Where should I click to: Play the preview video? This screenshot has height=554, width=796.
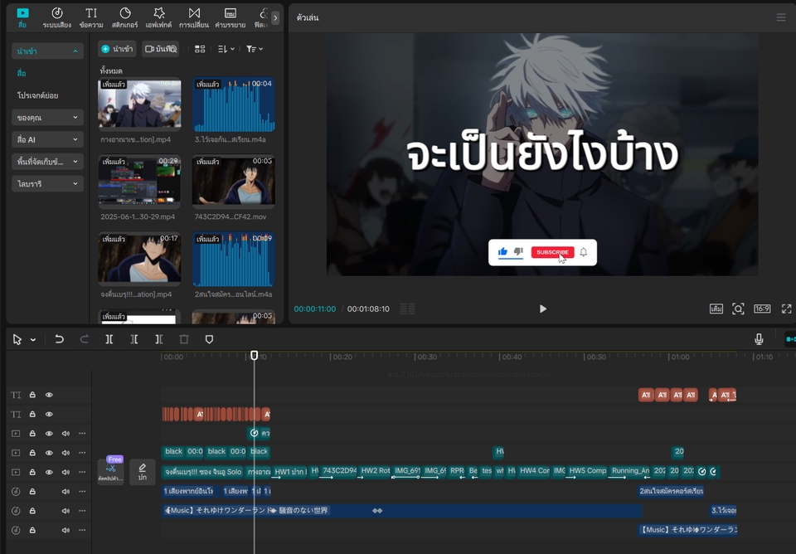pyautogui.click(x=542, y=309)
